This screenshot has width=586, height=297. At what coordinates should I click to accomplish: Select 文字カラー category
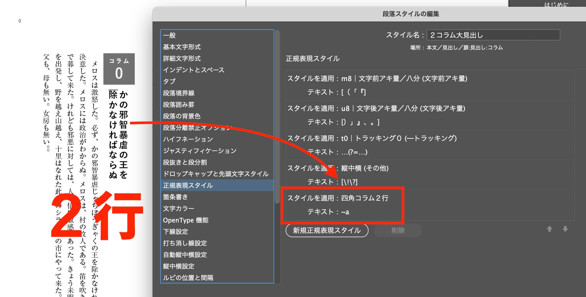[179, 209]
